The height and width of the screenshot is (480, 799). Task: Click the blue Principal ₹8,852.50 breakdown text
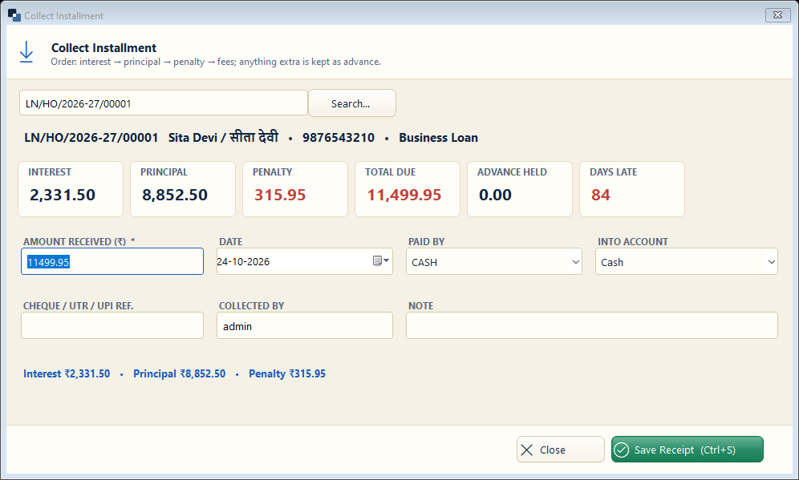pos(180,373)
